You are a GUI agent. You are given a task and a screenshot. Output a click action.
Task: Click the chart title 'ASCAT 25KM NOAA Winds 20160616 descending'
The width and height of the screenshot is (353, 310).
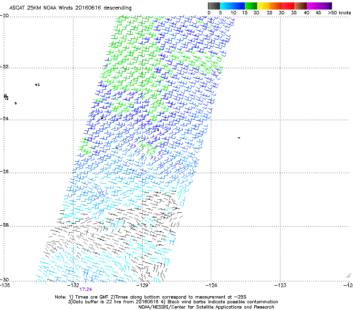(x=70, y=8)
